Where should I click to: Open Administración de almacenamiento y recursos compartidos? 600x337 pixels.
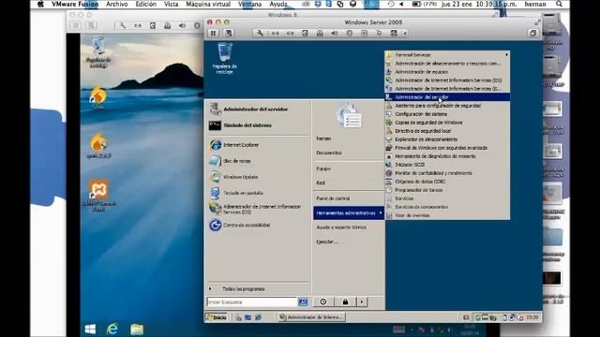tap(447, 64)
